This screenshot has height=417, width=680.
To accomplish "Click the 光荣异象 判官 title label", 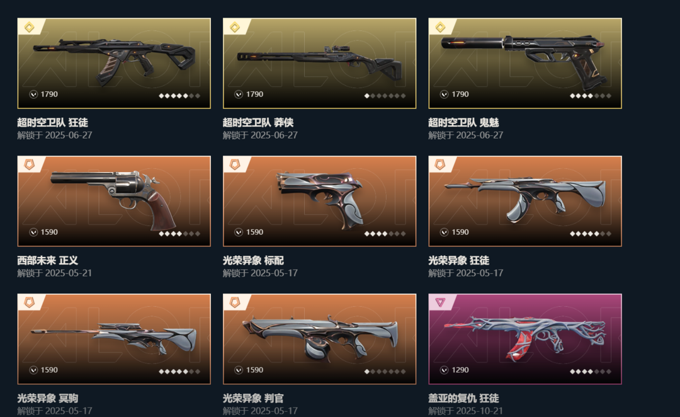I will 253,398.
